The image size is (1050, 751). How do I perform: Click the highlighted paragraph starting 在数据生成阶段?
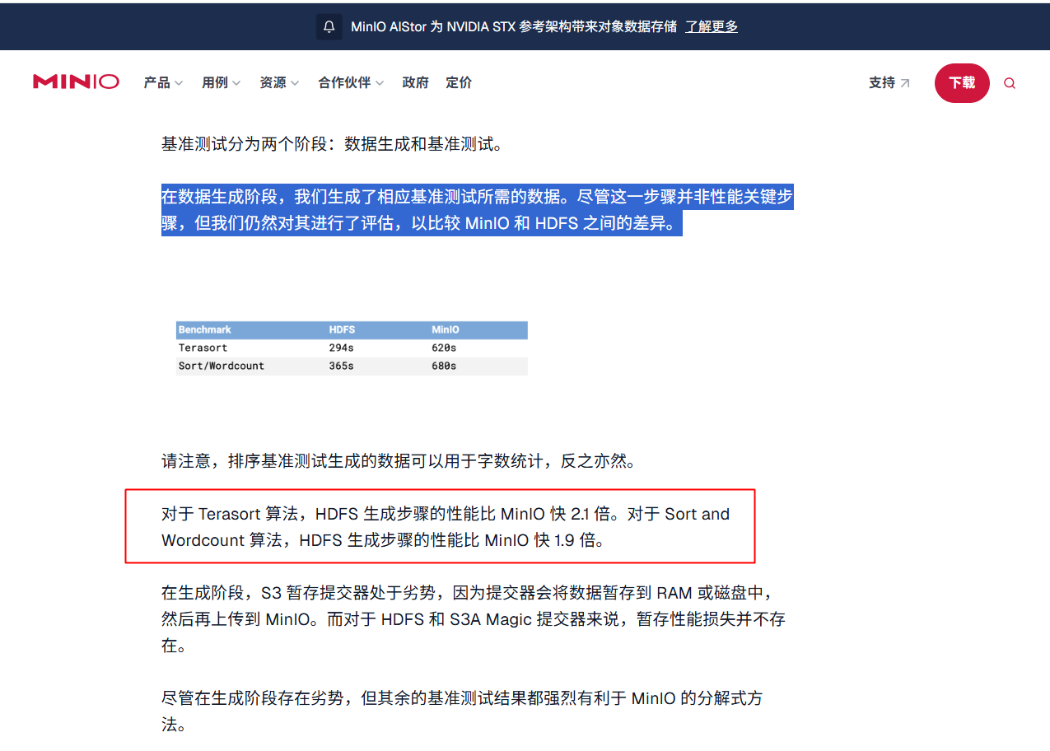click(478, 210)
